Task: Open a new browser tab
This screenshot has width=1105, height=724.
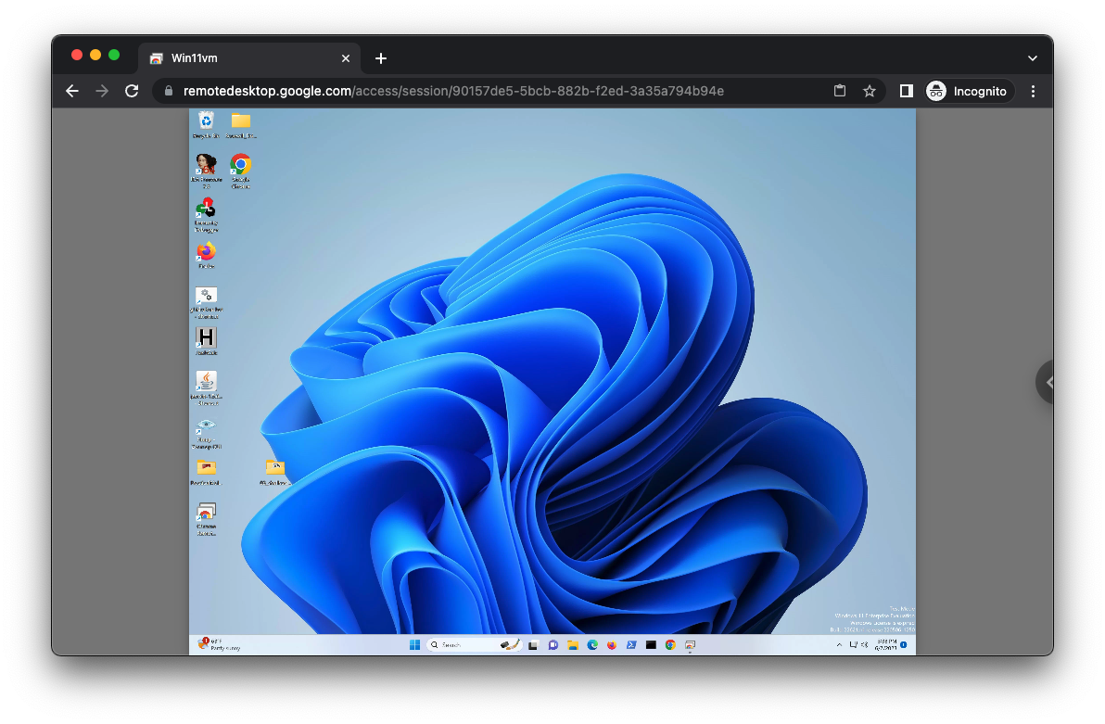Action: [x=380, y=58]
